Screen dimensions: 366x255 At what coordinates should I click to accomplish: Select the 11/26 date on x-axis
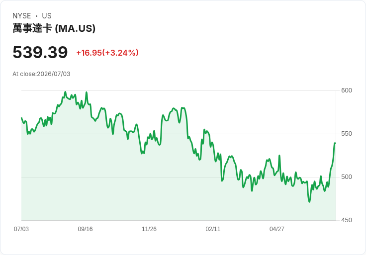149,229
